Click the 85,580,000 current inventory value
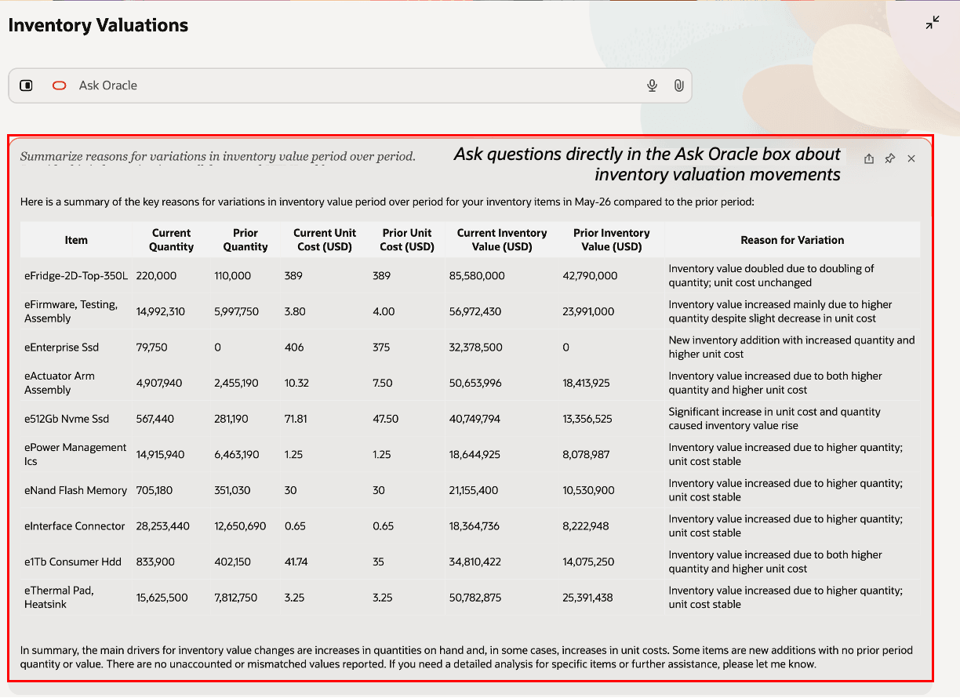 click(x=477, y=276)
